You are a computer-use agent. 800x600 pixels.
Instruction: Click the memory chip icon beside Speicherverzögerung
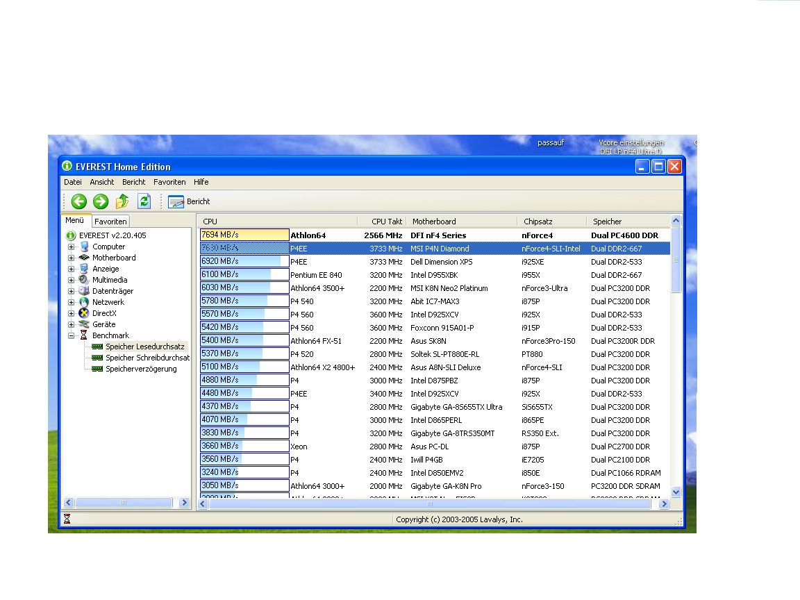pyautogui.click(x=97, y=369)
